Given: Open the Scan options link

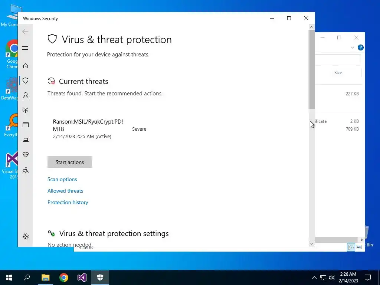Looking at the screenshot, I should [x=62, y=179].
